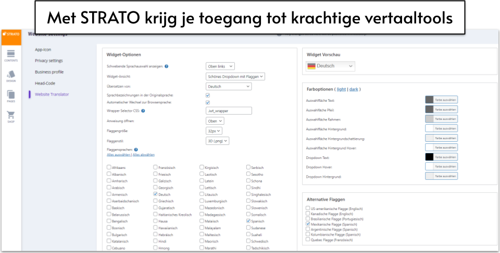Check the Schwedisch language checkbox
Image resolution: width=500 pixels, height=253 pixels.
[248, 241]
